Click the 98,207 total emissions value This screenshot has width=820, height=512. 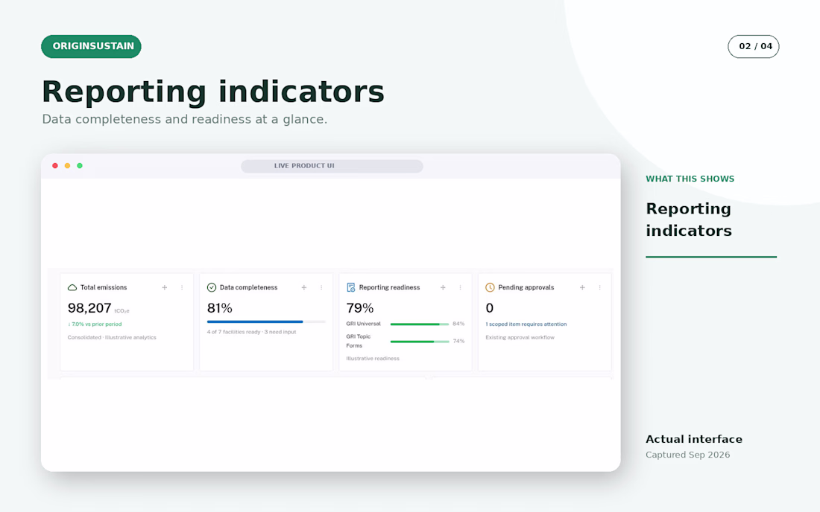89,308
